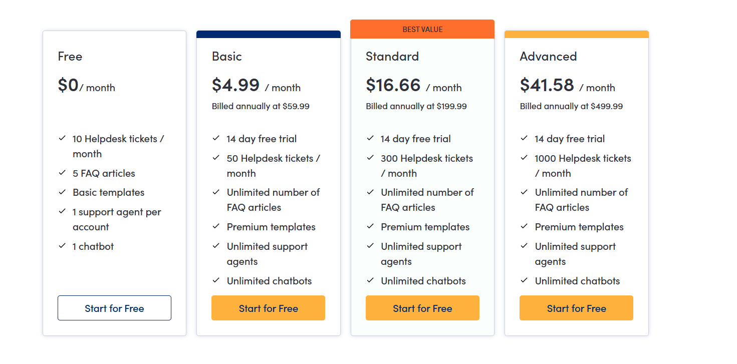Click checkmark next to 300 Helpdesk tickets

click(370, 157)
